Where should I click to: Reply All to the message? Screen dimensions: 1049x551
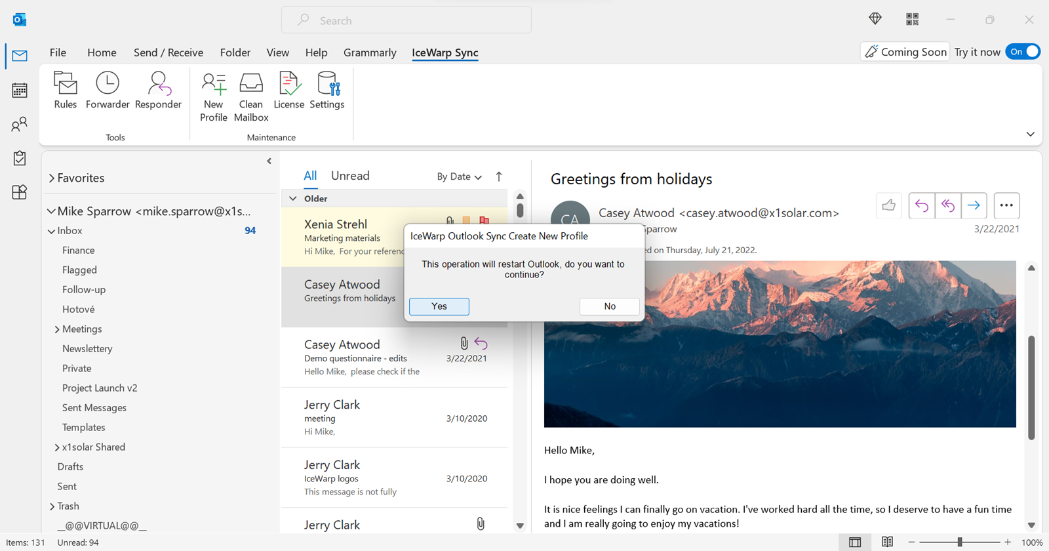(x=948, y=205)
